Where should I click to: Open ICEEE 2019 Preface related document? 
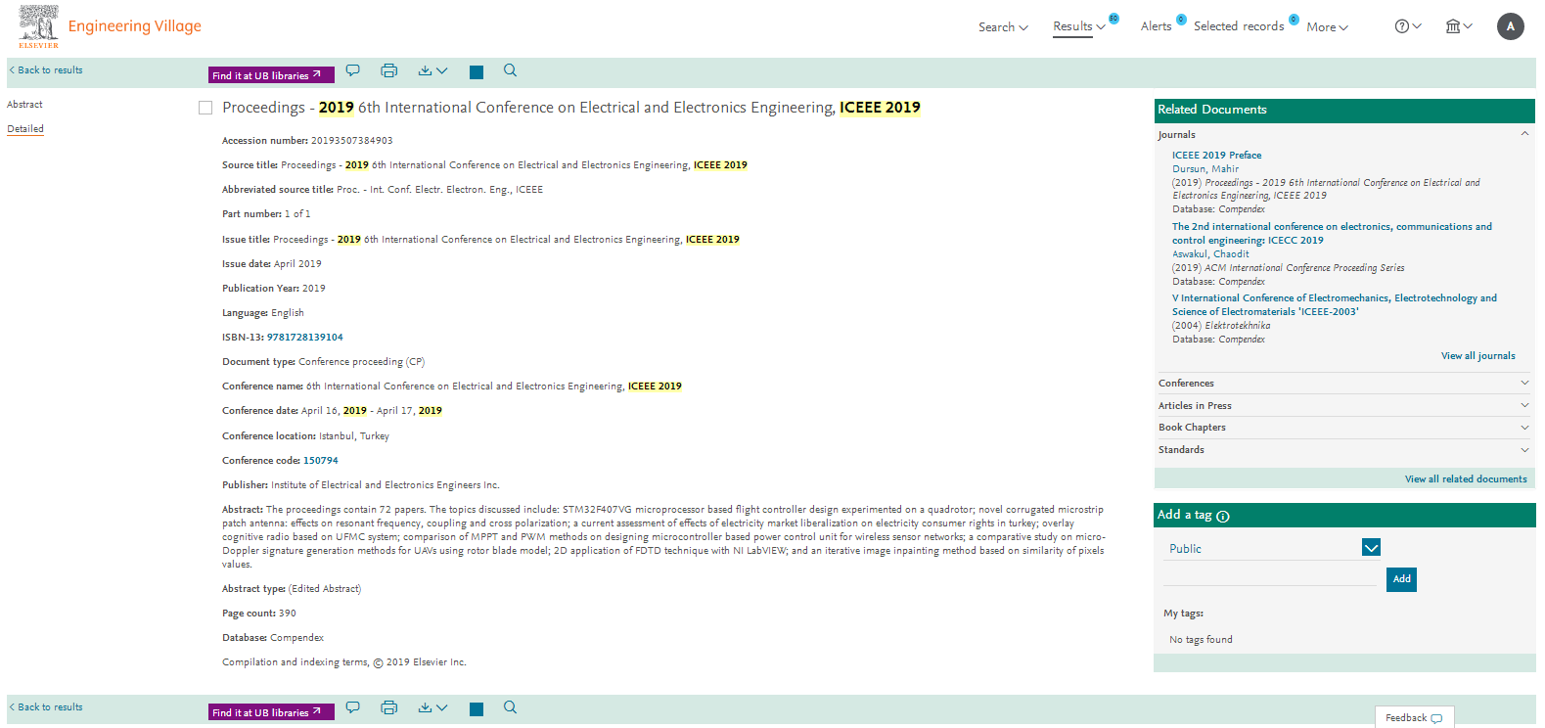(1216, 156)
